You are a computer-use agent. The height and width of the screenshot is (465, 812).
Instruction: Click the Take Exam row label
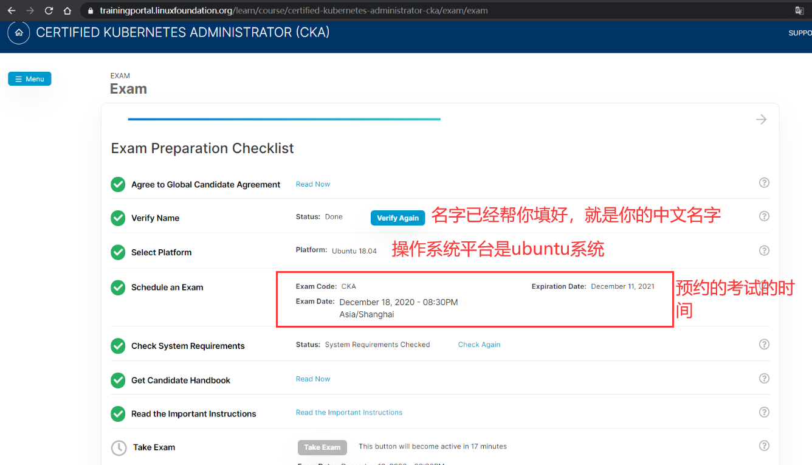pyautogui.click(x=154, y=447)
